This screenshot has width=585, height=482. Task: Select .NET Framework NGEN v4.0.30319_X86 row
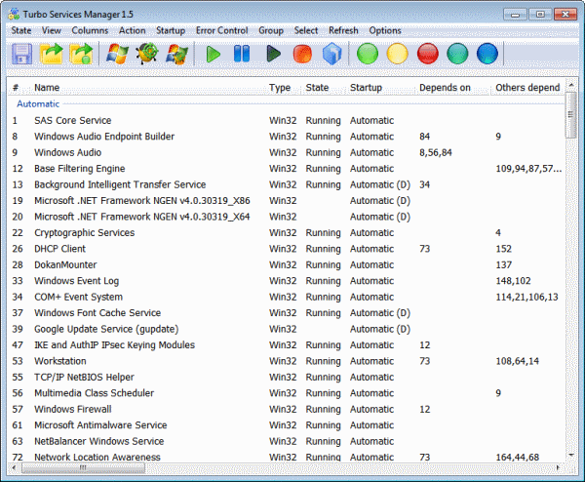(286, 201)
